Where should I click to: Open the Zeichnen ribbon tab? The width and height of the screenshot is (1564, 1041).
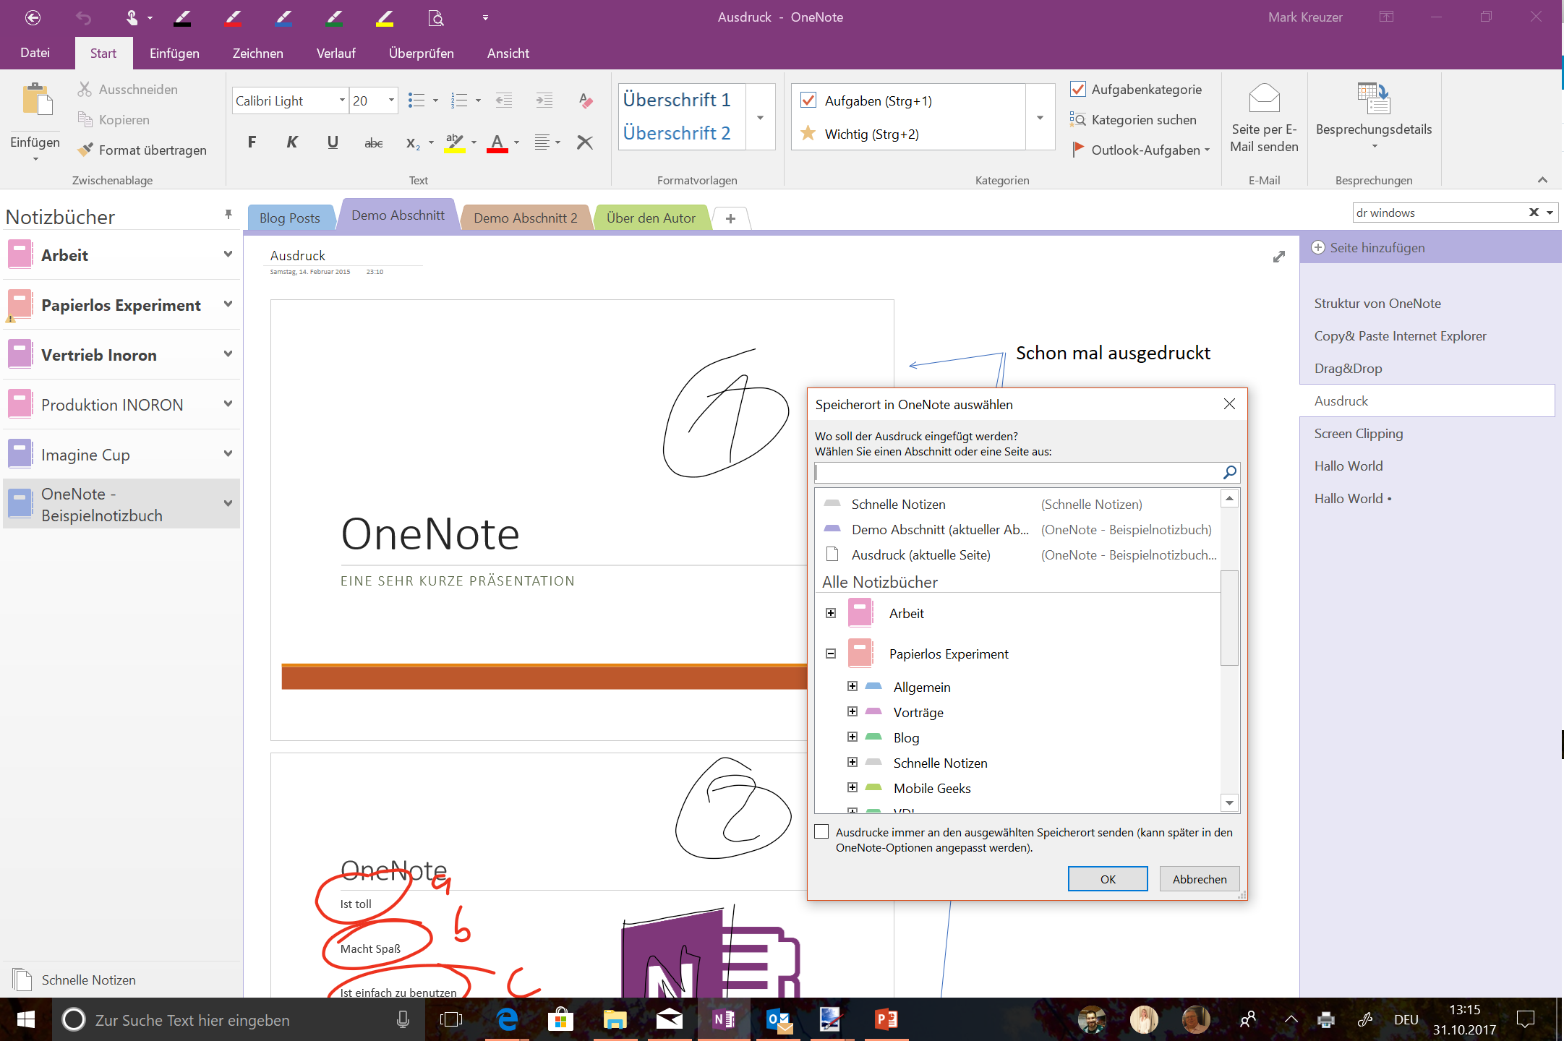point(257,53)
